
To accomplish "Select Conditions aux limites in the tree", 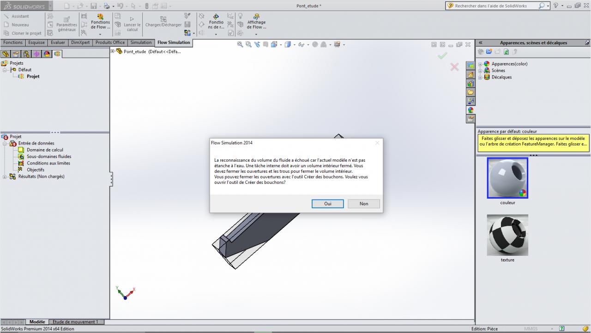I will [x=48, y=163].
